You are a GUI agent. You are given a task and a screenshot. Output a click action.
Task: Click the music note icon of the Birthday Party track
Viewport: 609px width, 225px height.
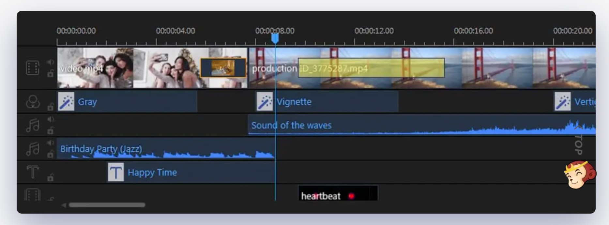[33, 149]
